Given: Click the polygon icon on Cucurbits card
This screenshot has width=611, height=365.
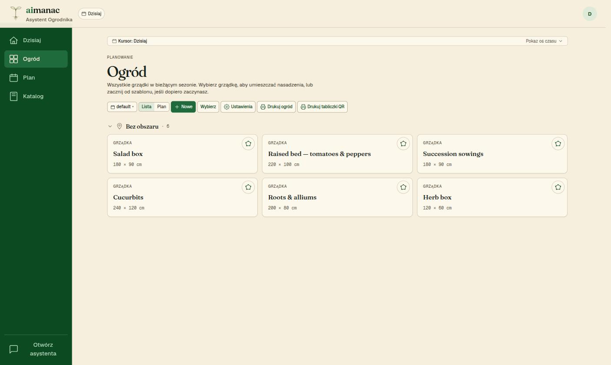Looking at the screenshot, I should click(x=248, y=187).
